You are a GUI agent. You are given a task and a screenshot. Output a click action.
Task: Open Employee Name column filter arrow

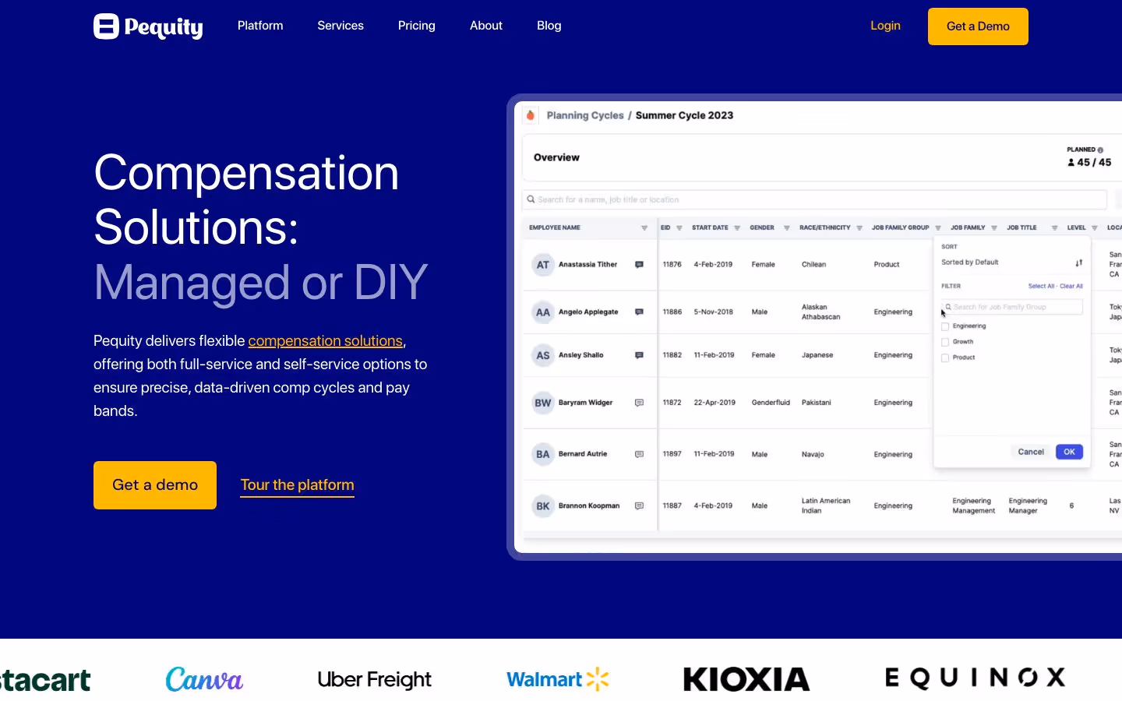click(x=644, y=228)
